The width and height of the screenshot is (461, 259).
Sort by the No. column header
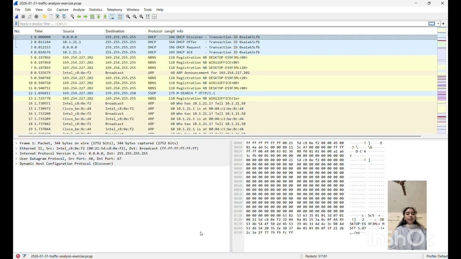coord(23,31)
